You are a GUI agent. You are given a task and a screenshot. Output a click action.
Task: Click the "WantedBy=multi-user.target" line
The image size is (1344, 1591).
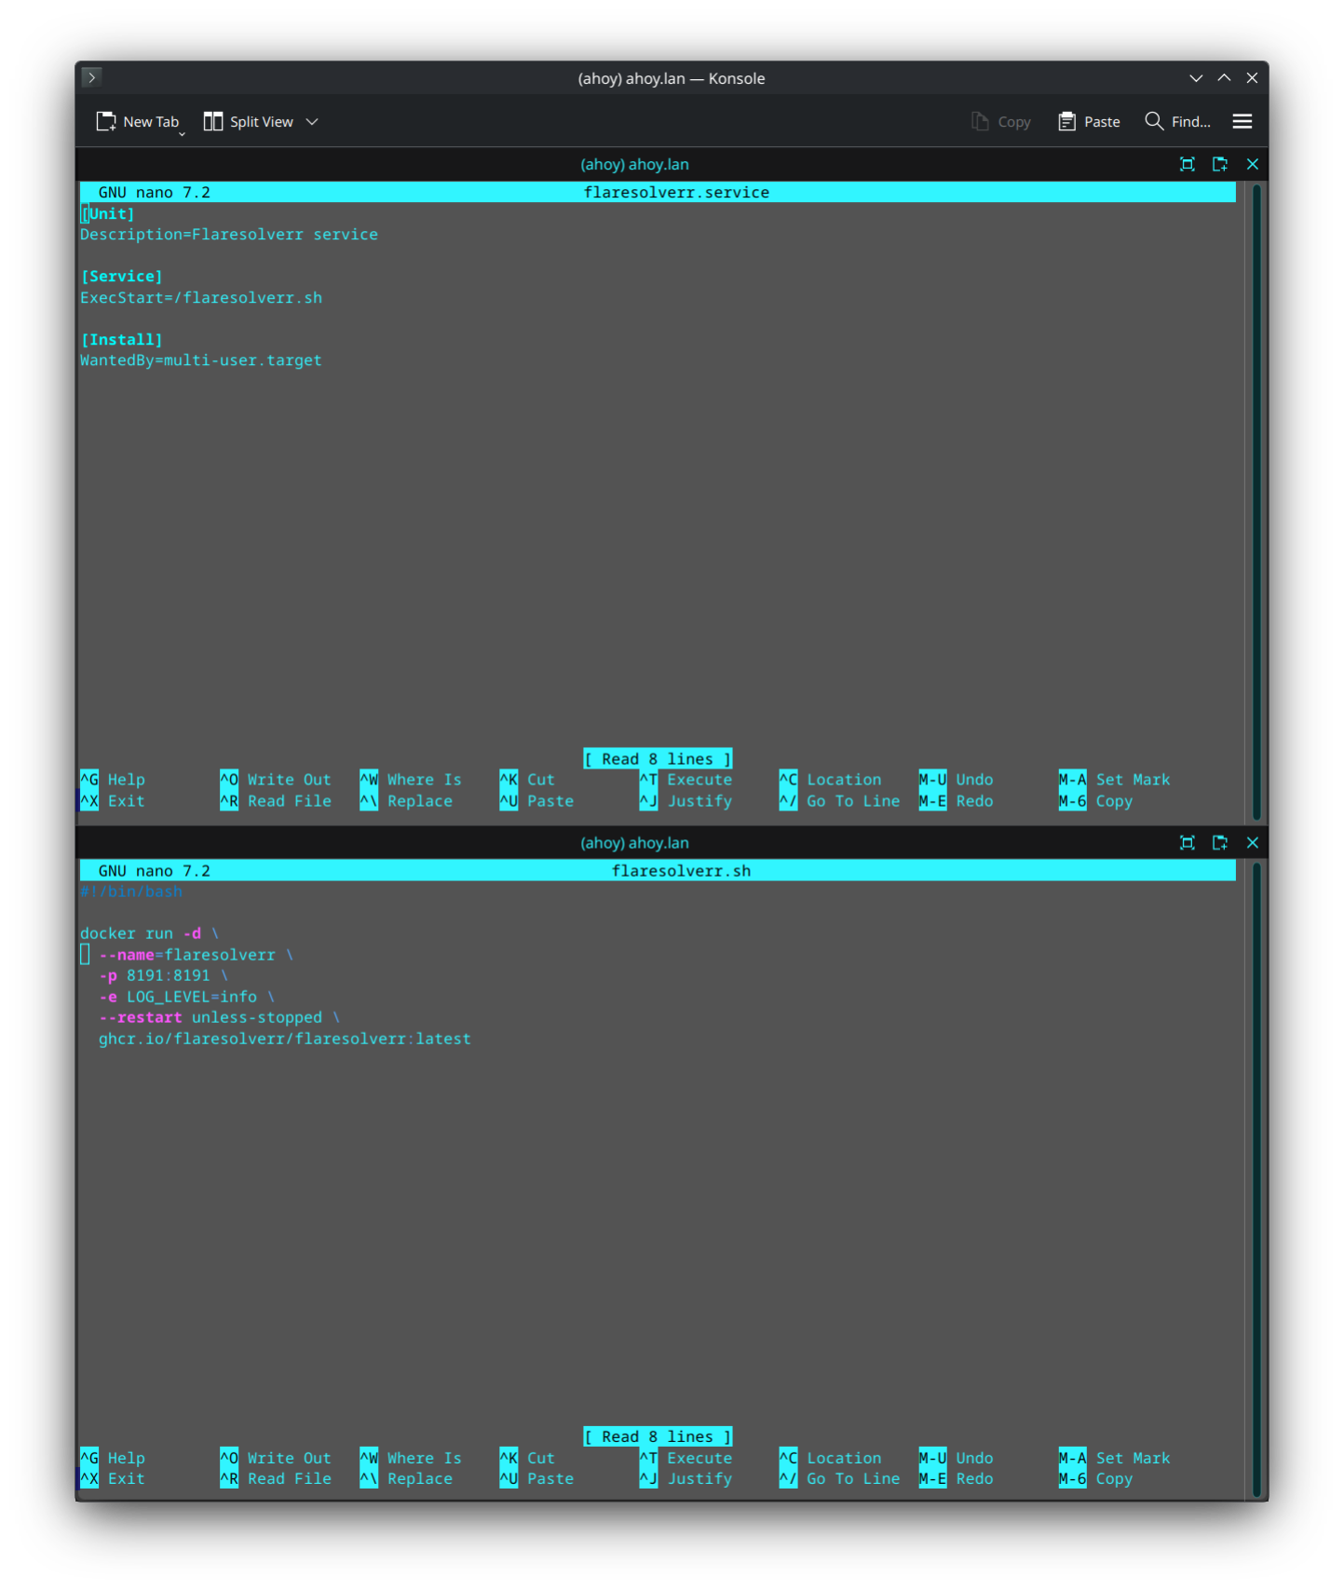click(201, 360)
